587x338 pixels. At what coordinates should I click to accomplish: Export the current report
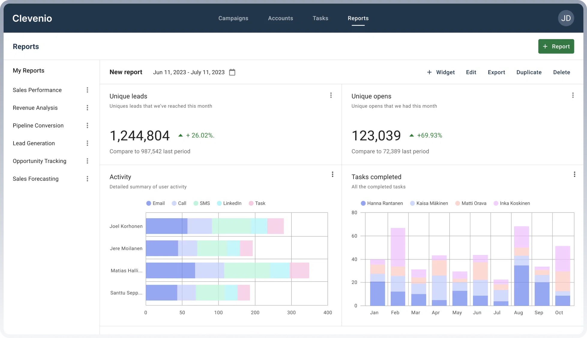[x=496, y=72]
